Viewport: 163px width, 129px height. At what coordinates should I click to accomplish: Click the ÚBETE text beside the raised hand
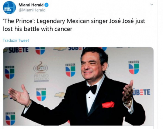[141, 92]
